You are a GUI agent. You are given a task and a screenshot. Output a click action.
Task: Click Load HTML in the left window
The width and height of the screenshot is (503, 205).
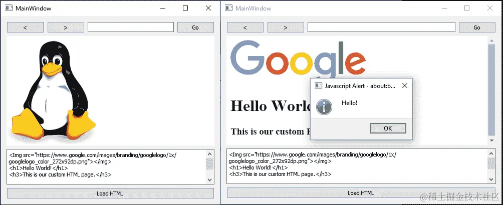coord(110,193)
